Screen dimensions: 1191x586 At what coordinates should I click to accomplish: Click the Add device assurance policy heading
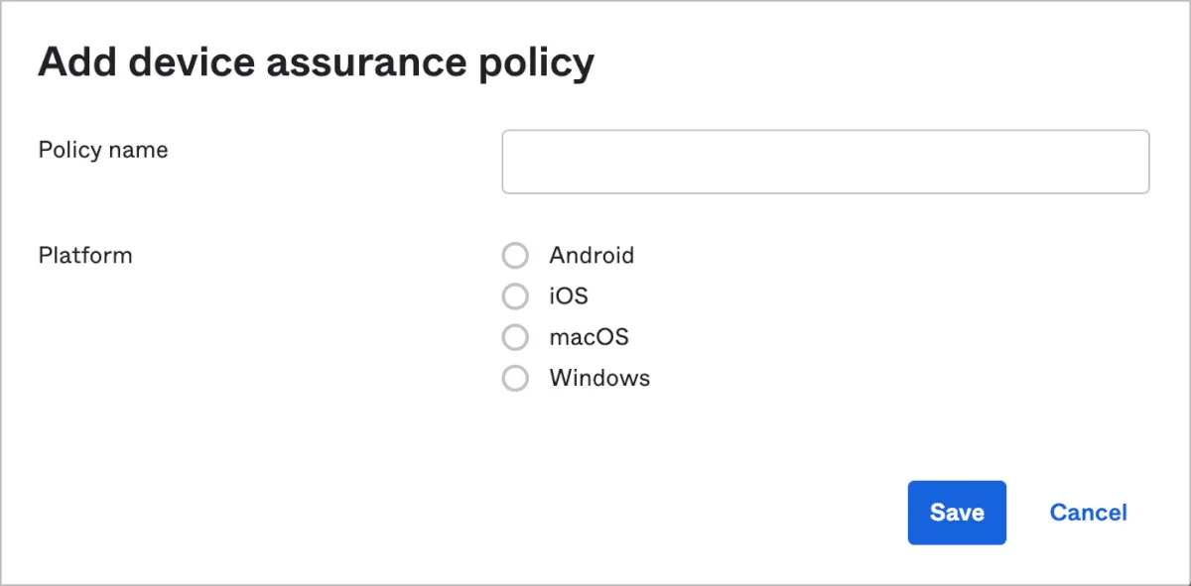pos(316,62)
